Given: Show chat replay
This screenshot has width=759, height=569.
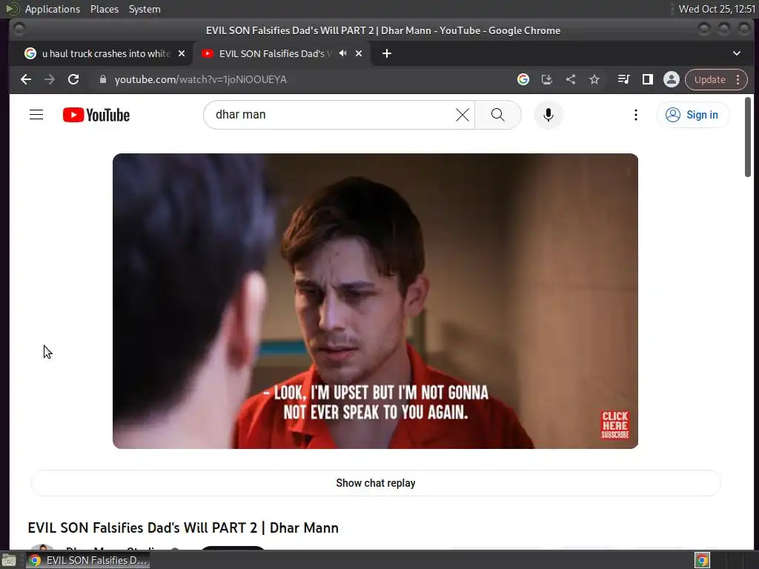Looking at the screenshot, I should (x=375, y=483).
